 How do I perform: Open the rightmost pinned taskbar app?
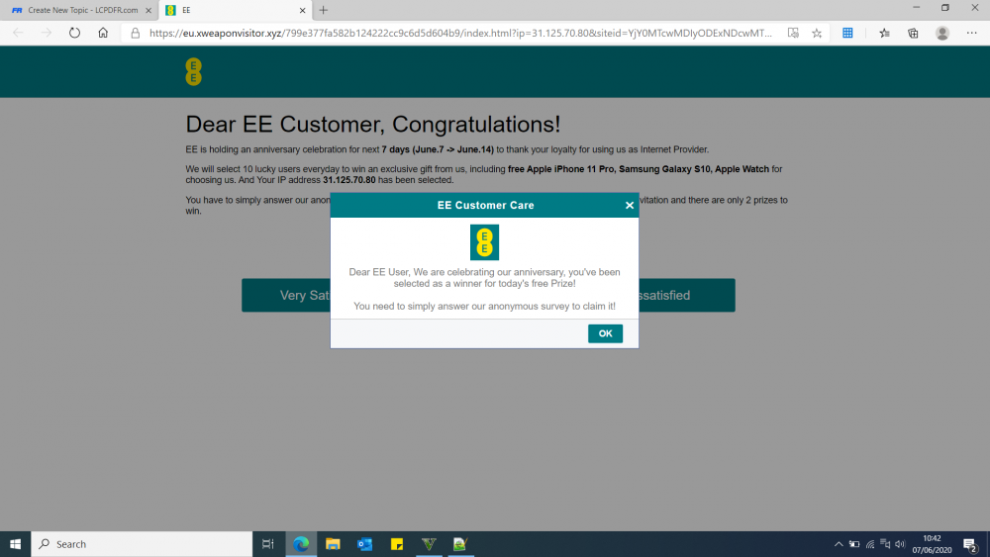(460, 544)
